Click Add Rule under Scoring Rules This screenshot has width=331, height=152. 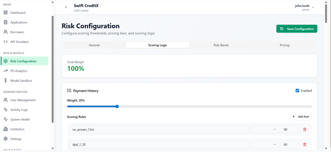click(300, 117)
